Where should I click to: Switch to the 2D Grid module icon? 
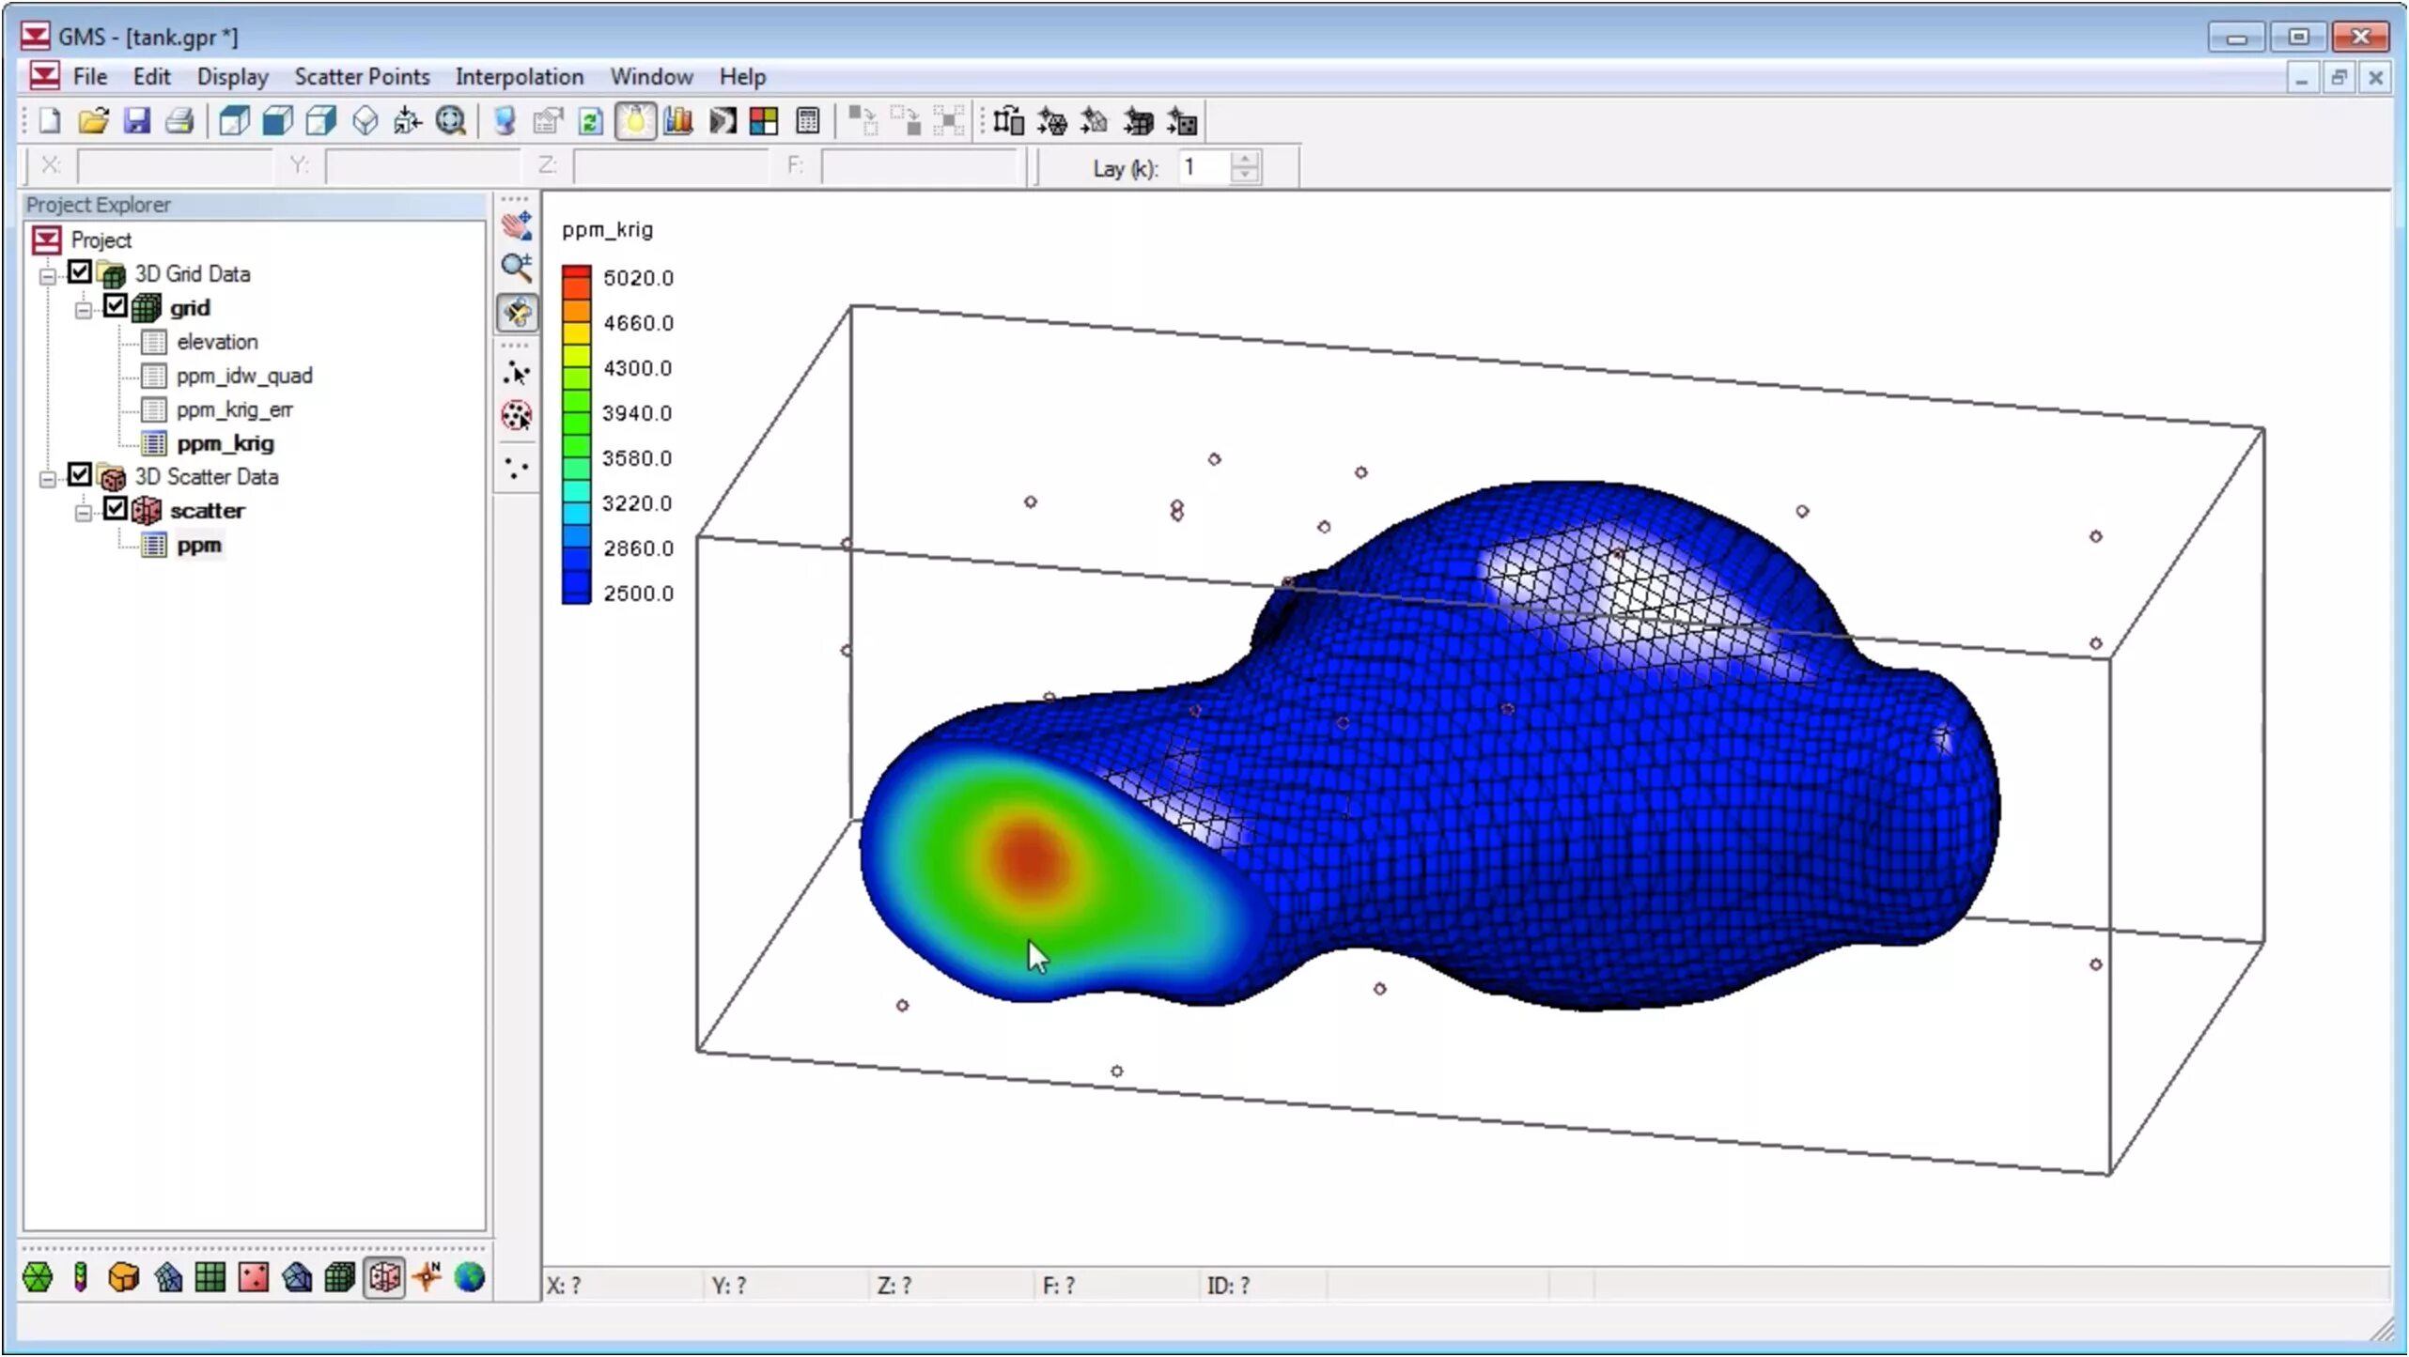(210, 1278)
